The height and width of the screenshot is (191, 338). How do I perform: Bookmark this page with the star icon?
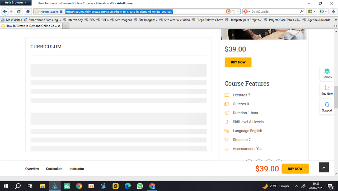[233, 12]
